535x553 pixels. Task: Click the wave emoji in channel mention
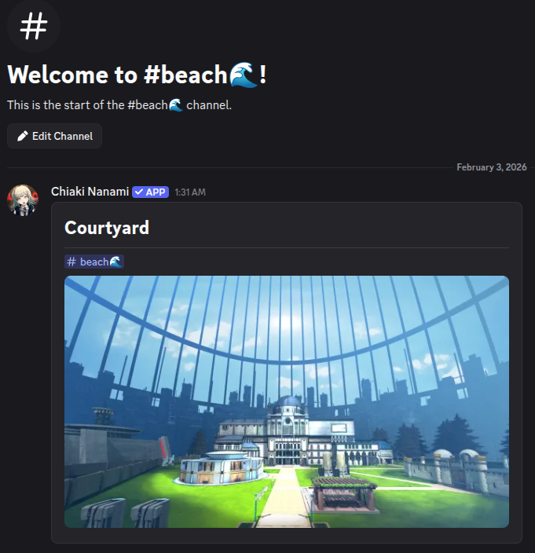[x=115, y=262]
